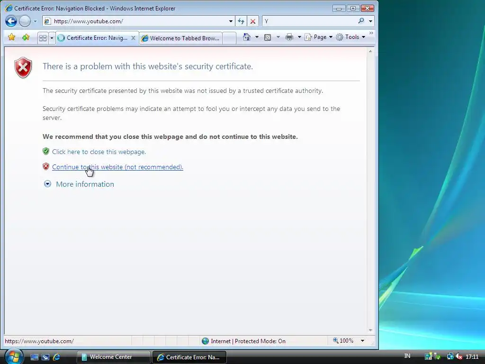Click the red Stop loading icon
485x364 pixels.
point(253,21)
